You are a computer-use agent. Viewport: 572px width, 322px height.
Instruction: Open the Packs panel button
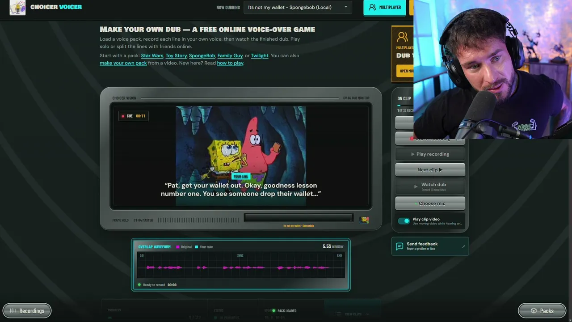pos(542,311)
